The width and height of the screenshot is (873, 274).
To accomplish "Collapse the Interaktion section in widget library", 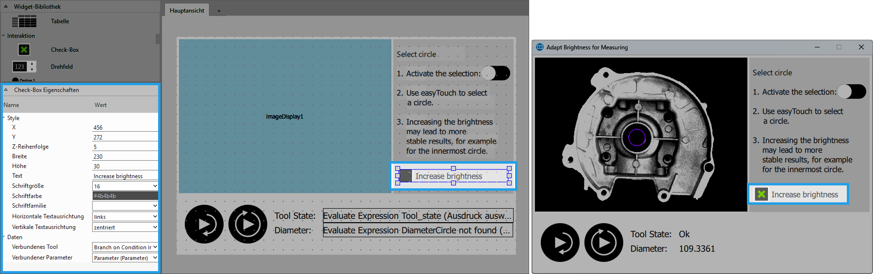I will click(4, 36).
